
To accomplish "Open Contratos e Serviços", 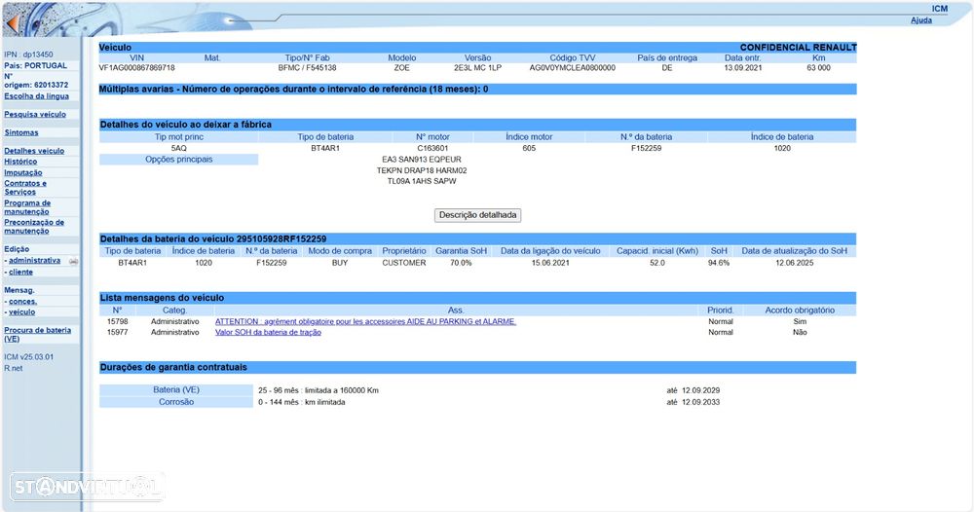I will (25, 188).
